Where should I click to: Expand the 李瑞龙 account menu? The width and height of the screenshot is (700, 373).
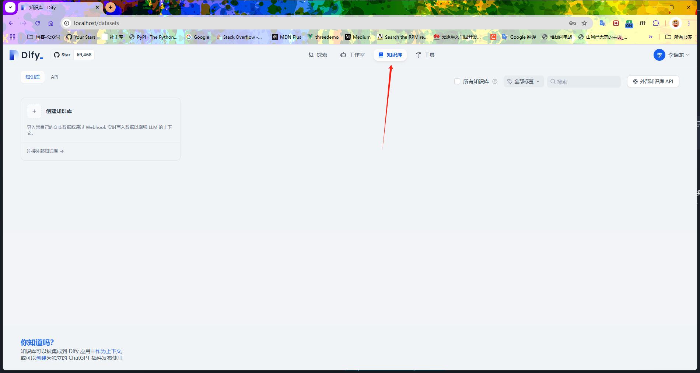pyautogui.click(x=671, y=55)
